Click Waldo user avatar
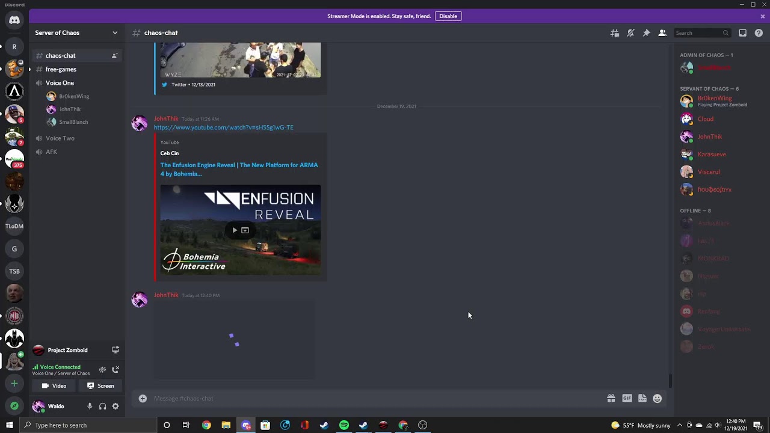770x433 pixels. pos(38,407)
